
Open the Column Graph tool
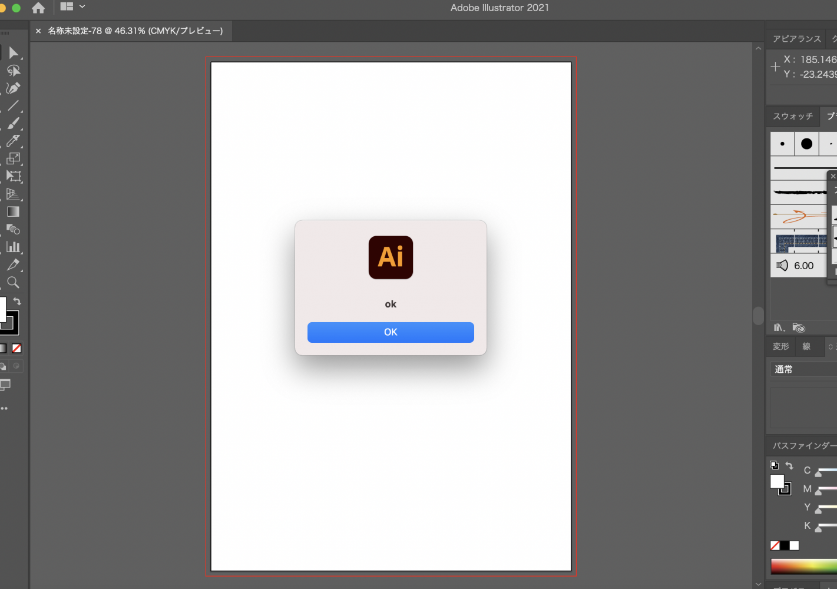coord(14,247)
